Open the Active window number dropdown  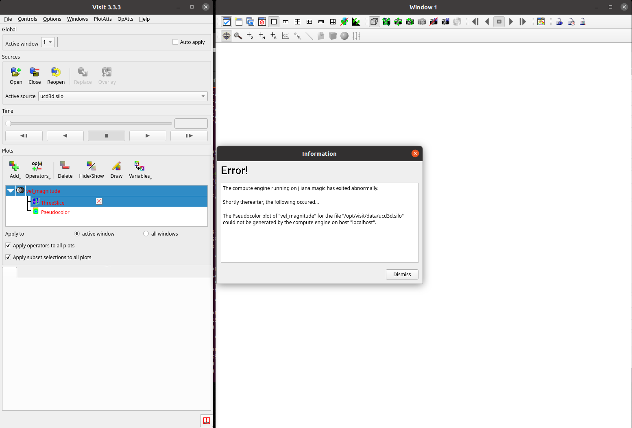[x=48, y=42]
